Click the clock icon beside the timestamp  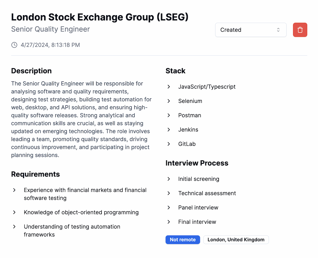[14, 45]
